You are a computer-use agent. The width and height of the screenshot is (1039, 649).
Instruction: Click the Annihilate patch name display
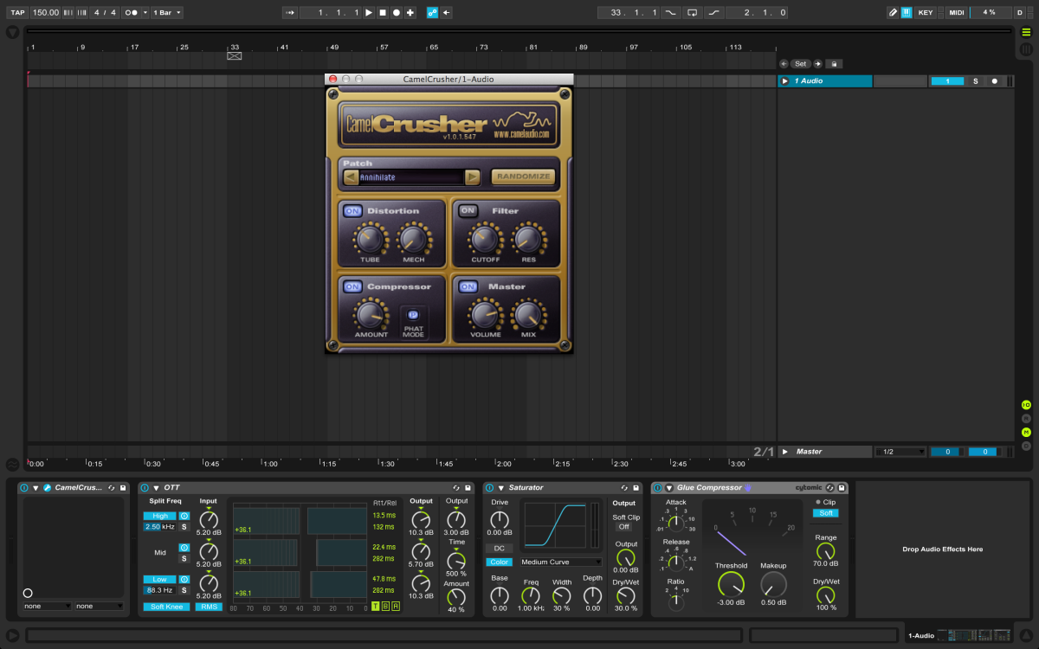tap(411, 177)
